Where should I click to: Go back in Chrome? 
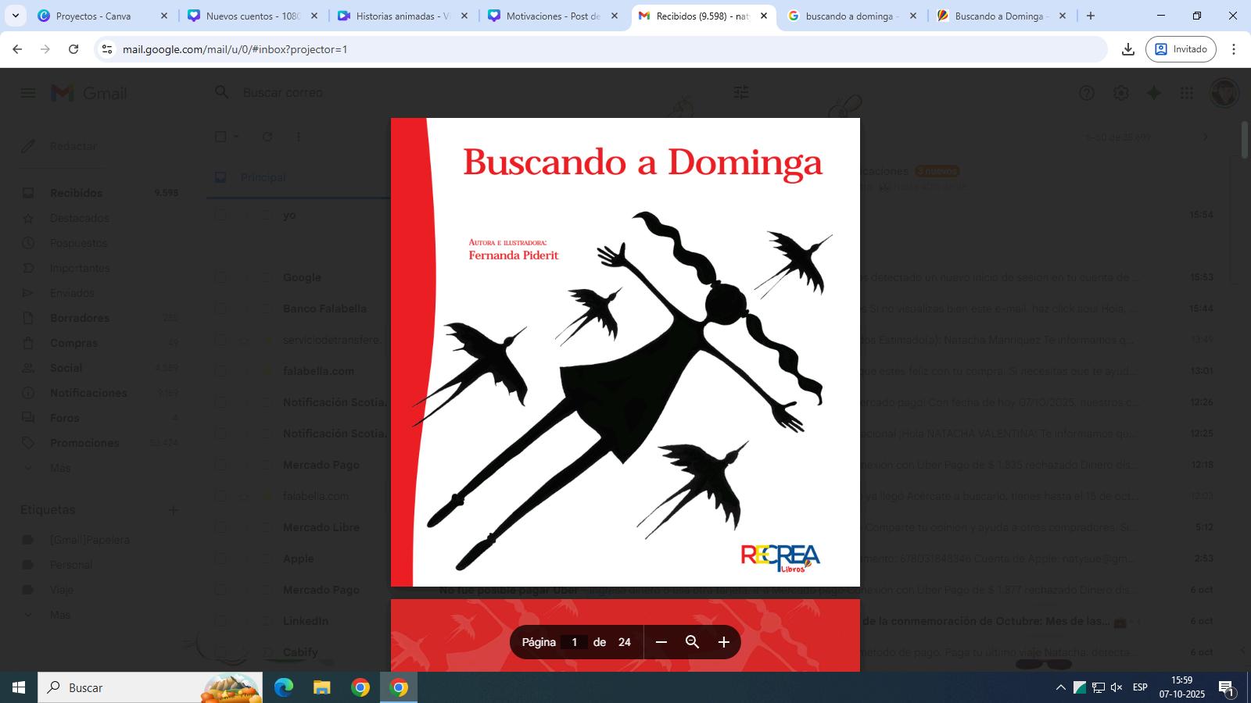pos(17,49)
